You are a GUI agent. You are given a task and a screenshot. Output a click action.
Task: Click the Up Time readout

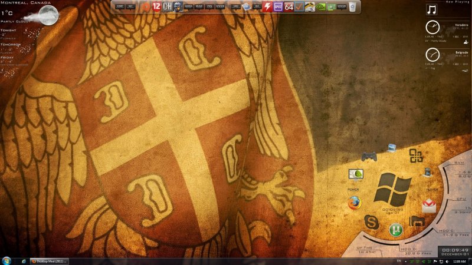click(365, 250)
